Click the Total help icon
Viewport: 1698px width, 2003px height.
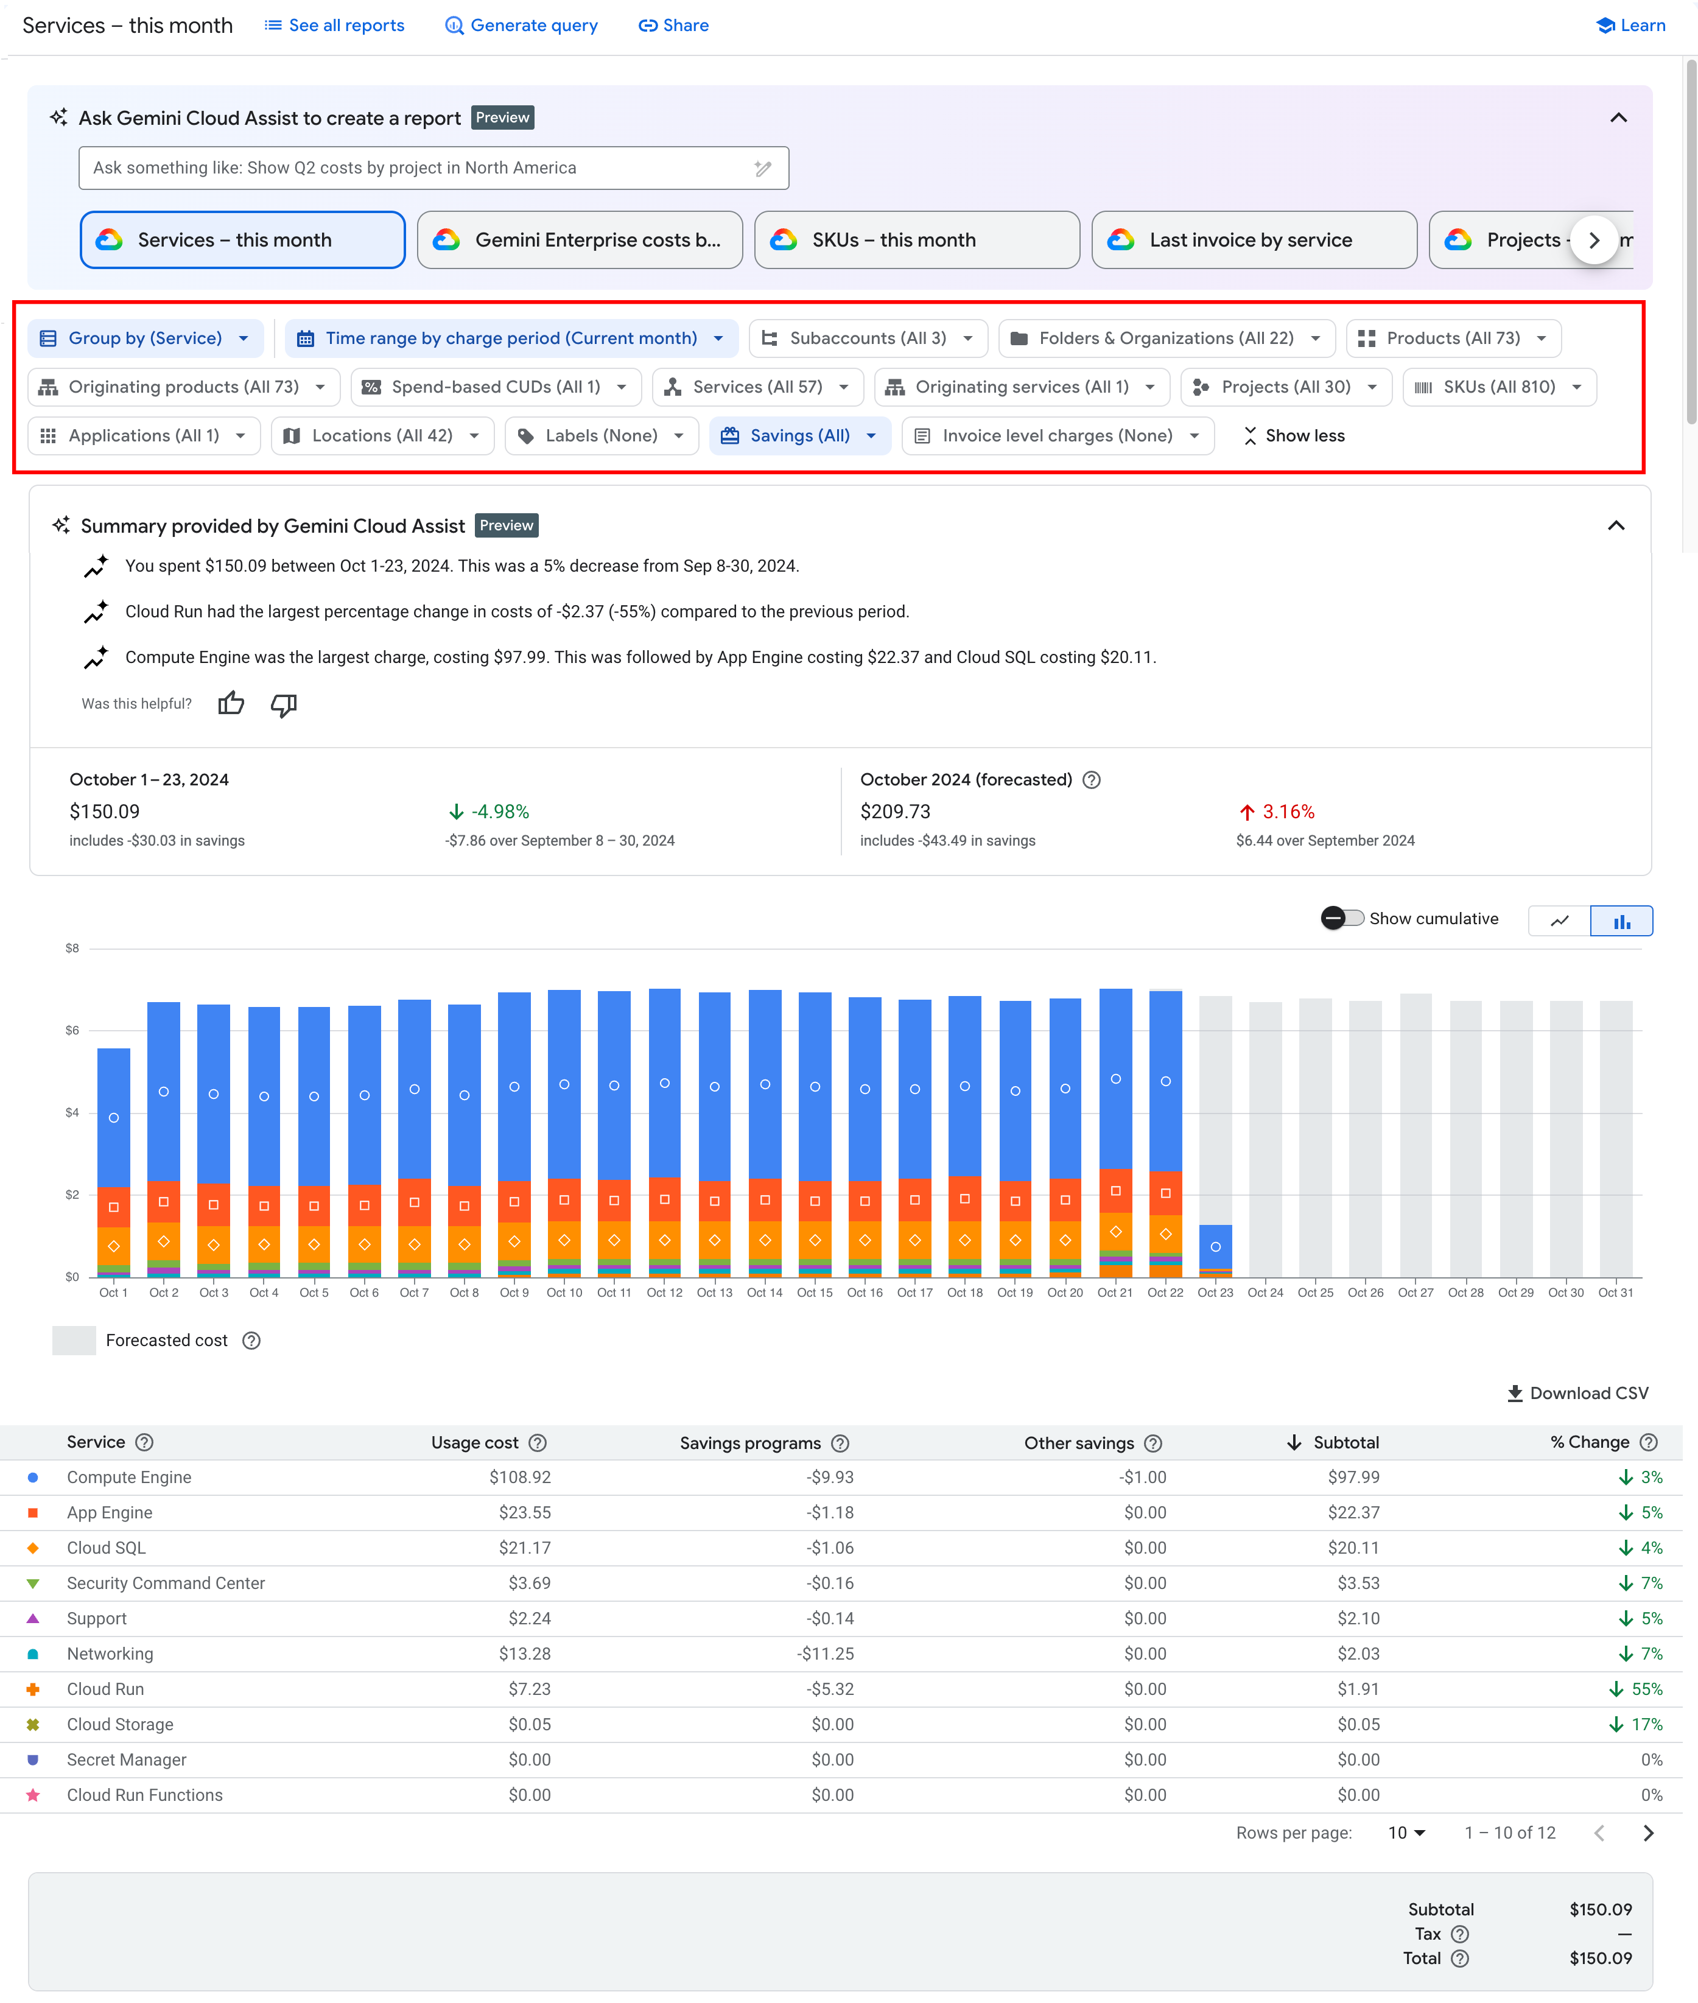(x=1459, y=1958)
